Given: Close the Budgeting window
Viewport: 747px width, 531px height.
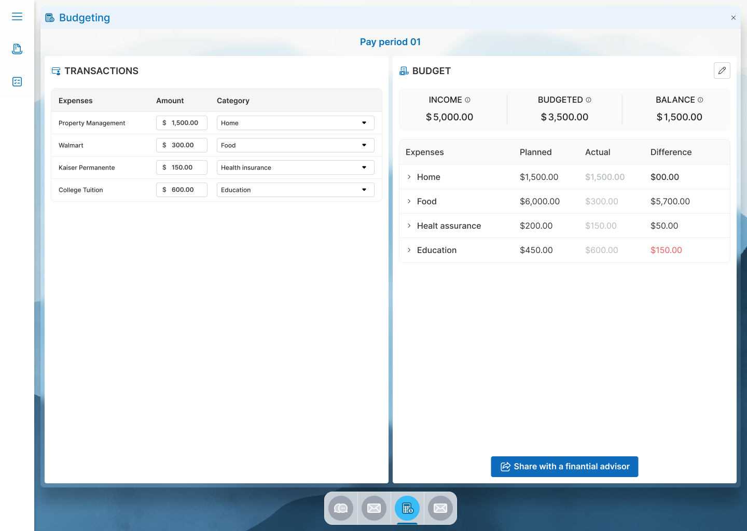Looking at the screenshot, I should click(x=734, y=18).
